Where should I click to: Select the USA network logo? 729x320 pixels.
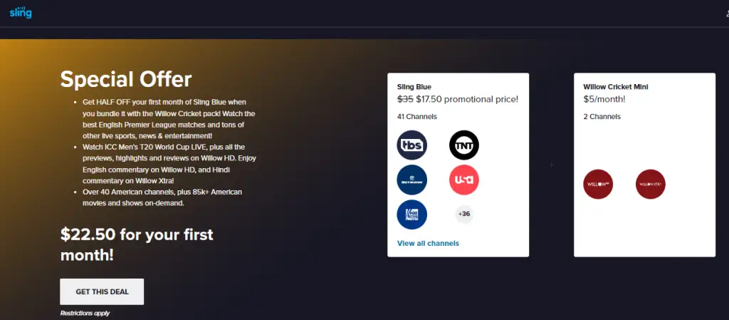(x=464, y=180)
